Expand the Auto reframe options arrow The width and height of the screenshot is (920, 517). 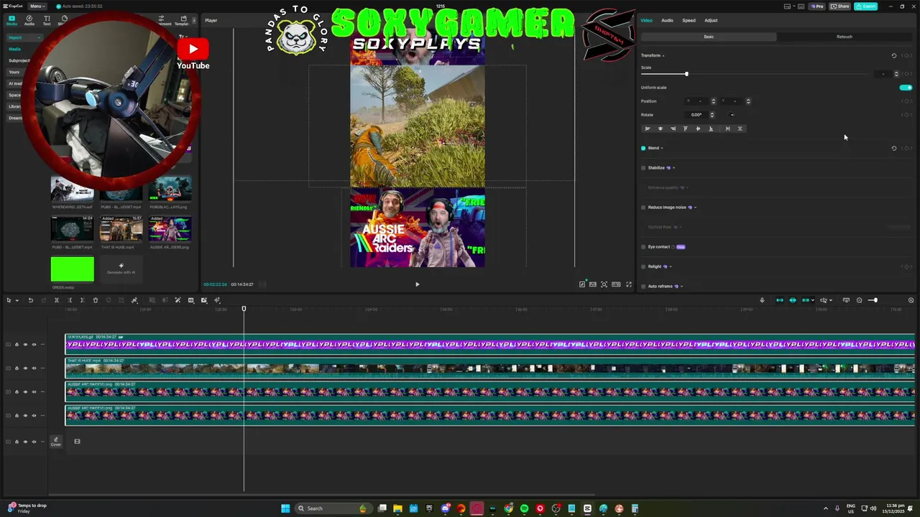click(681, 287)
